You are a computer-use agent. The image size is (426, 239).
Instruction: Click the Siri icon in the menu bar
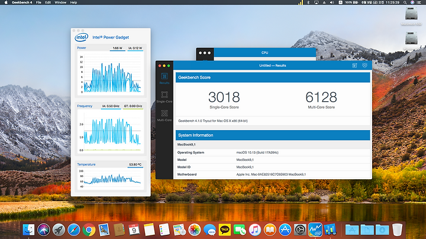[x=412, y=2]
